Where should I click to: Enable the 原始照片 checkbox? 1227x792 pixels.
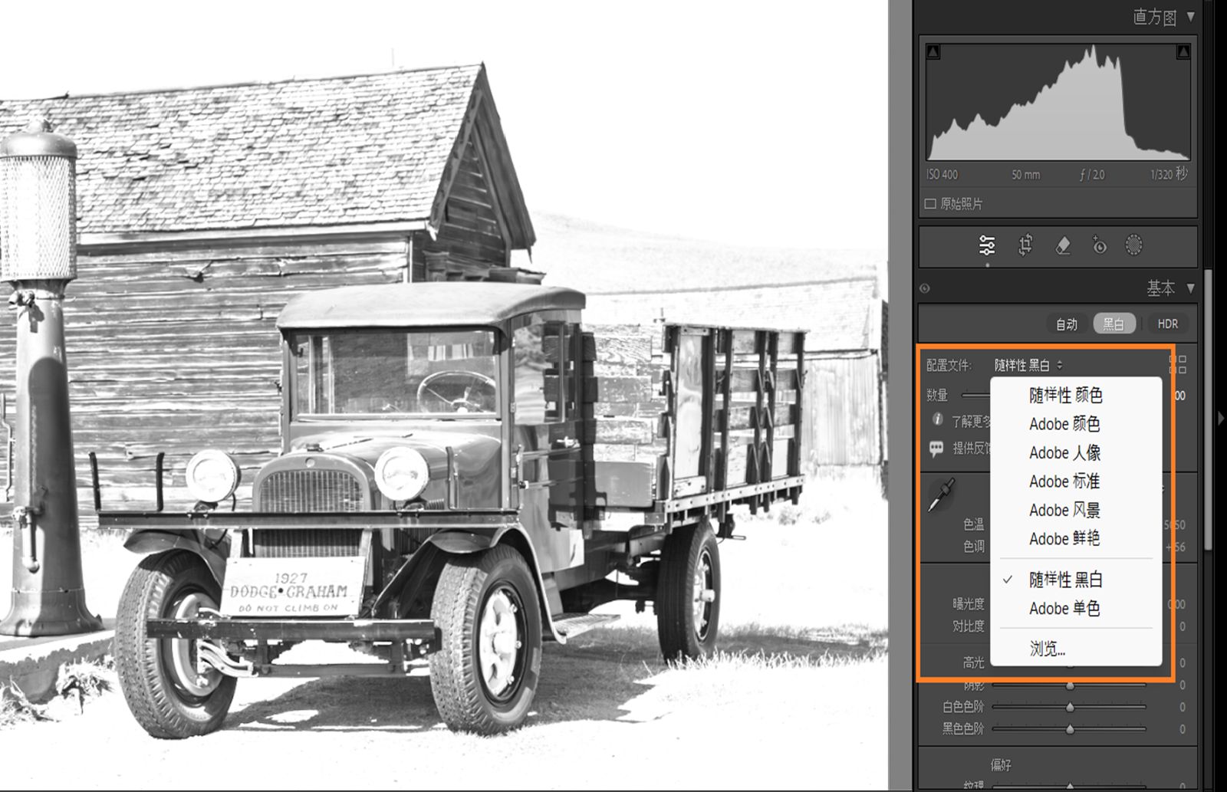pos(930,204)
